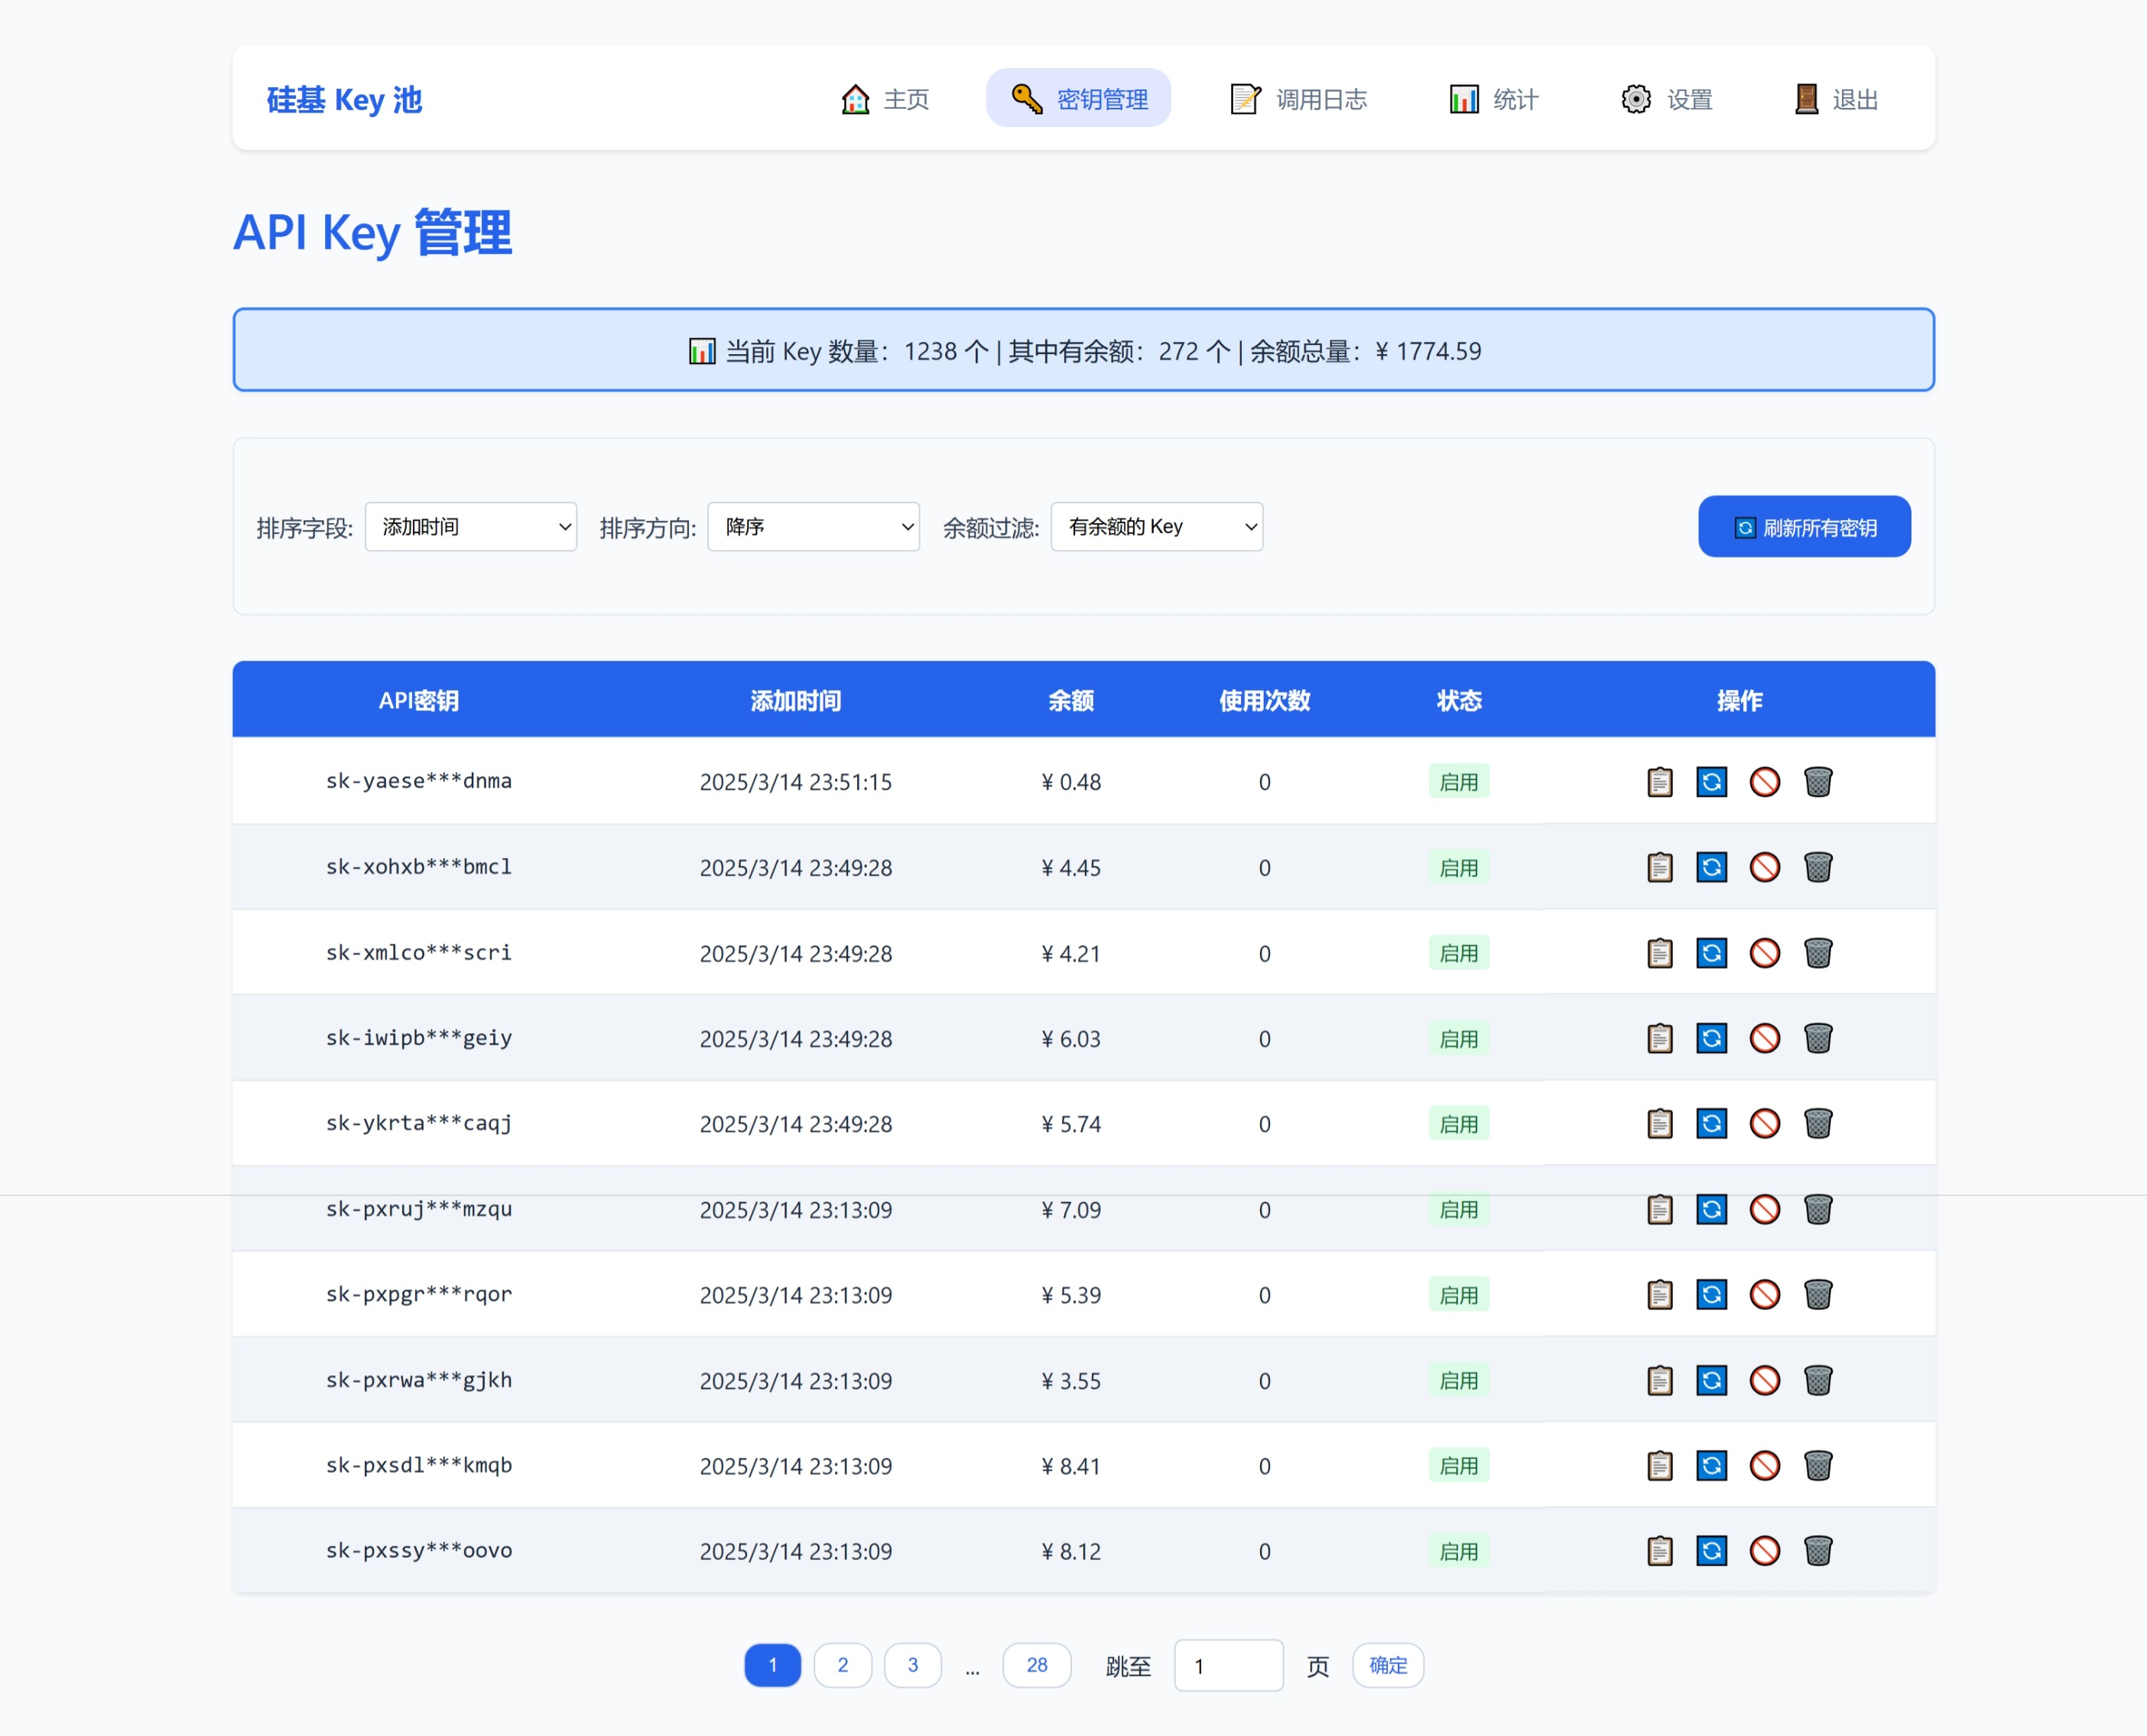The image size is (2147, 1736).
Task: Open the balance filter dropdown 有余额的 Key
Action: [1157, 527]
